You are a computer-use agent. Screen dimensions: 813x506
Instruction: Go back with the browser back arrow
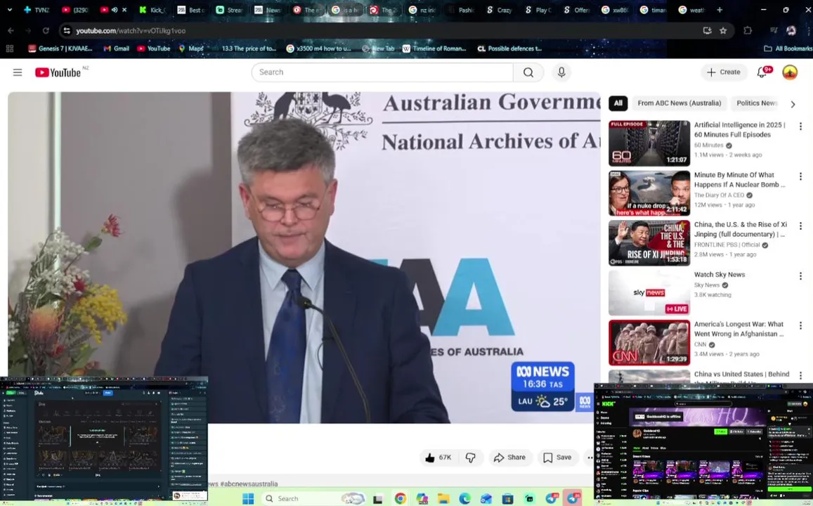point(11,31)
